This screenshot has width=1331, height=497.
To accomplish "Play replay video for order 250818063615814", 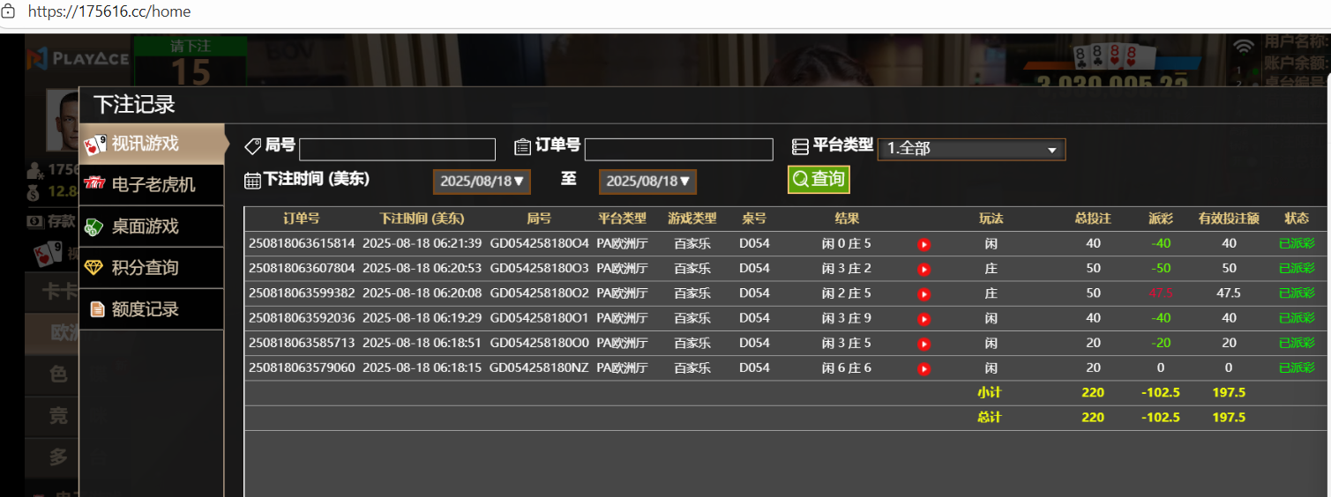I will 923,244.
